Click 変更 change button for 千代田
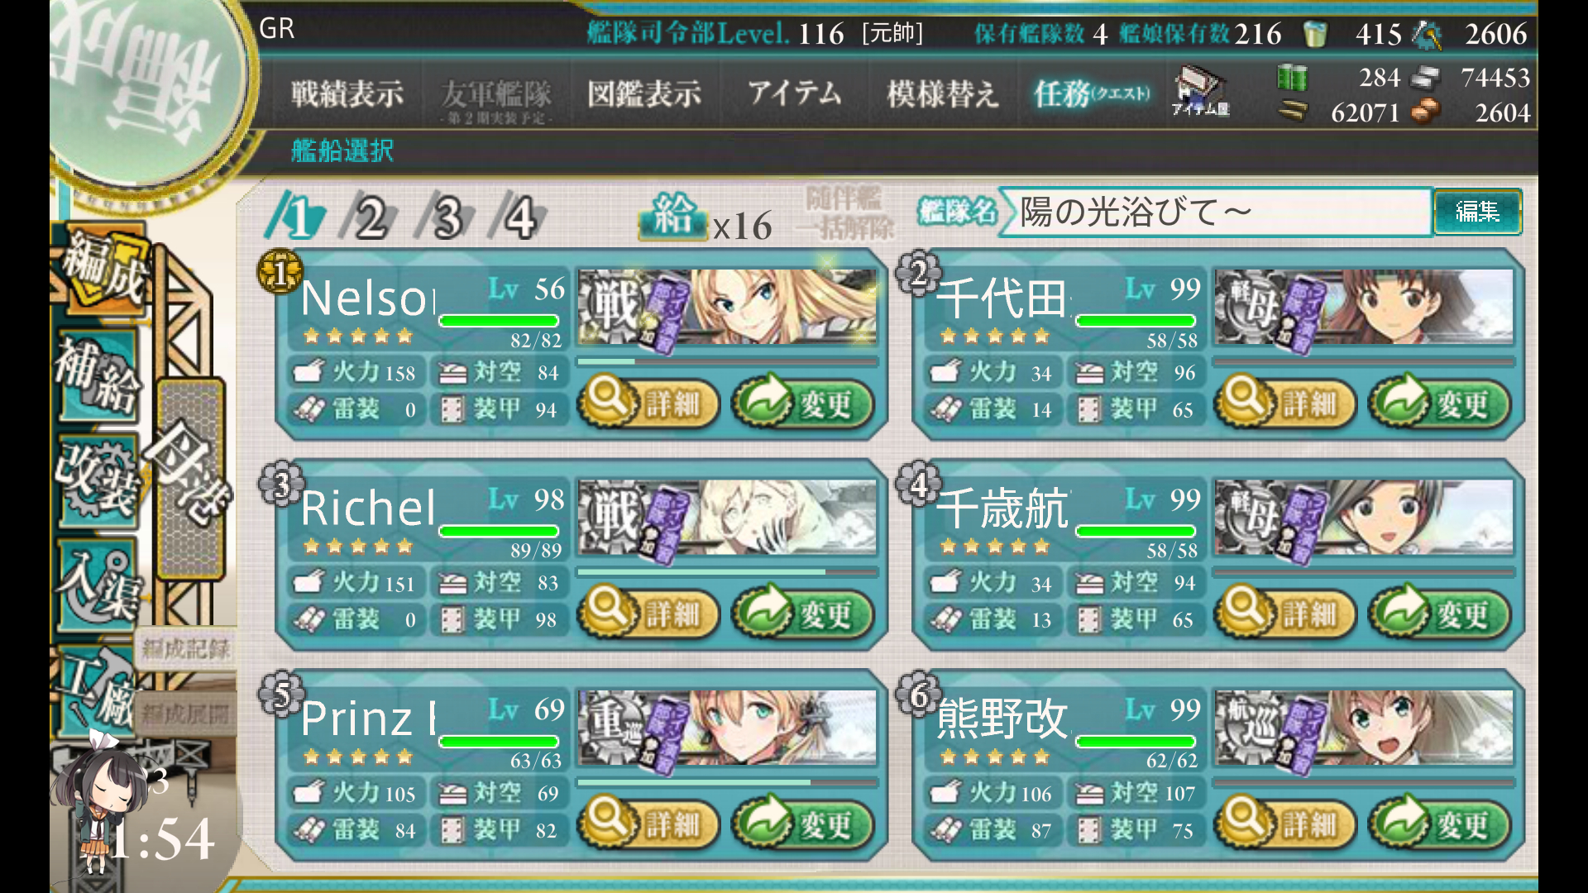Viewport: 1588px width, 893px height. click(x=1440, y=403)
